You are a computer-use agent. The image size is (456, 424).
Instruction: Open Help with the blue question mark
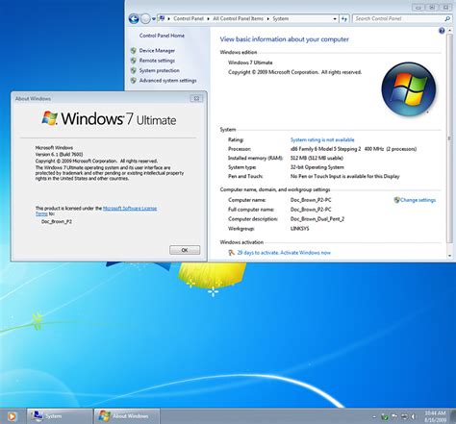442,31
